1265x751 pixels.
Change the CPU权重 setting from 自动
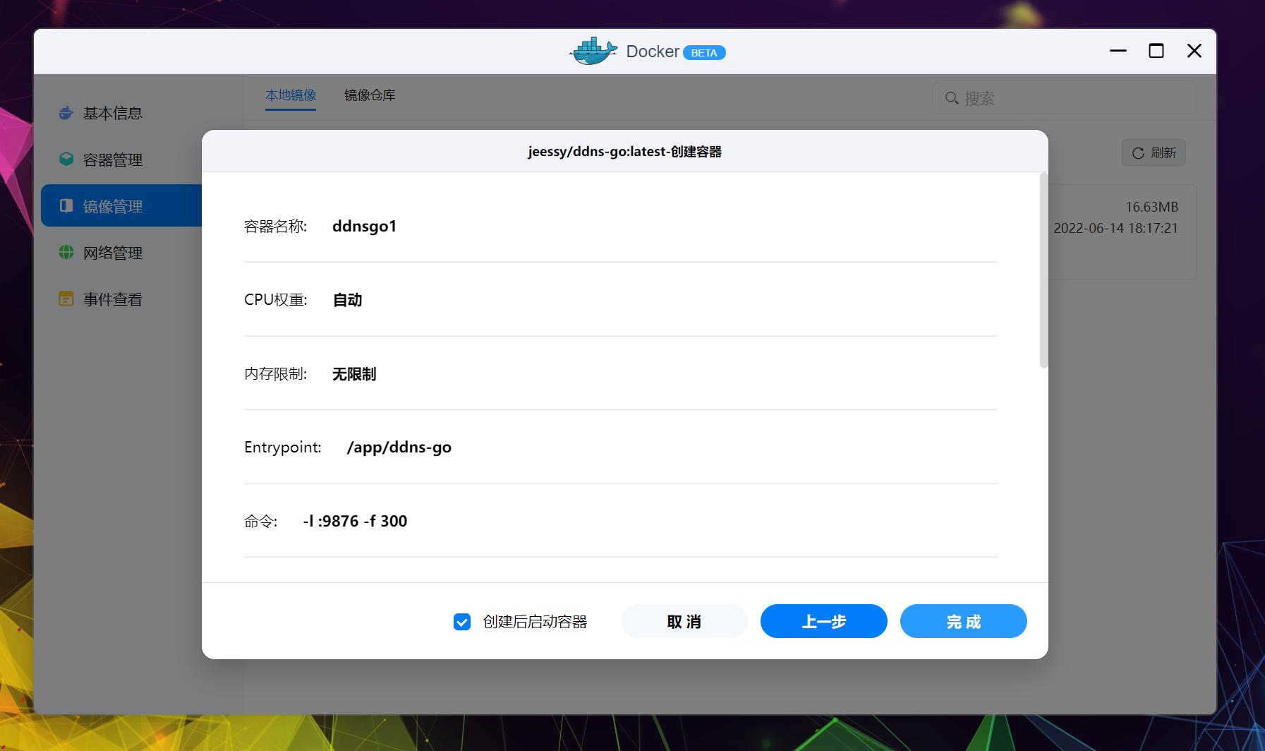346,299
